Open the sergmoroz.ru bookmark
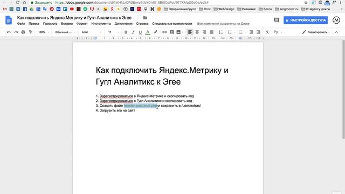Screen dimensions: 345x194 pos(287,9)
